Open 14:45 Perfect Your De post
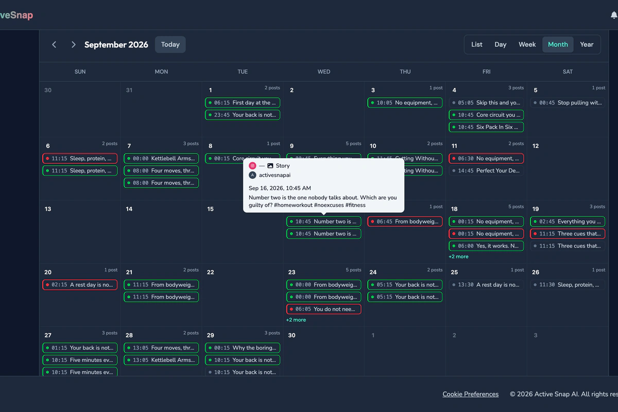618x412 pixels. pyautogui.click(x=486, y=170)
